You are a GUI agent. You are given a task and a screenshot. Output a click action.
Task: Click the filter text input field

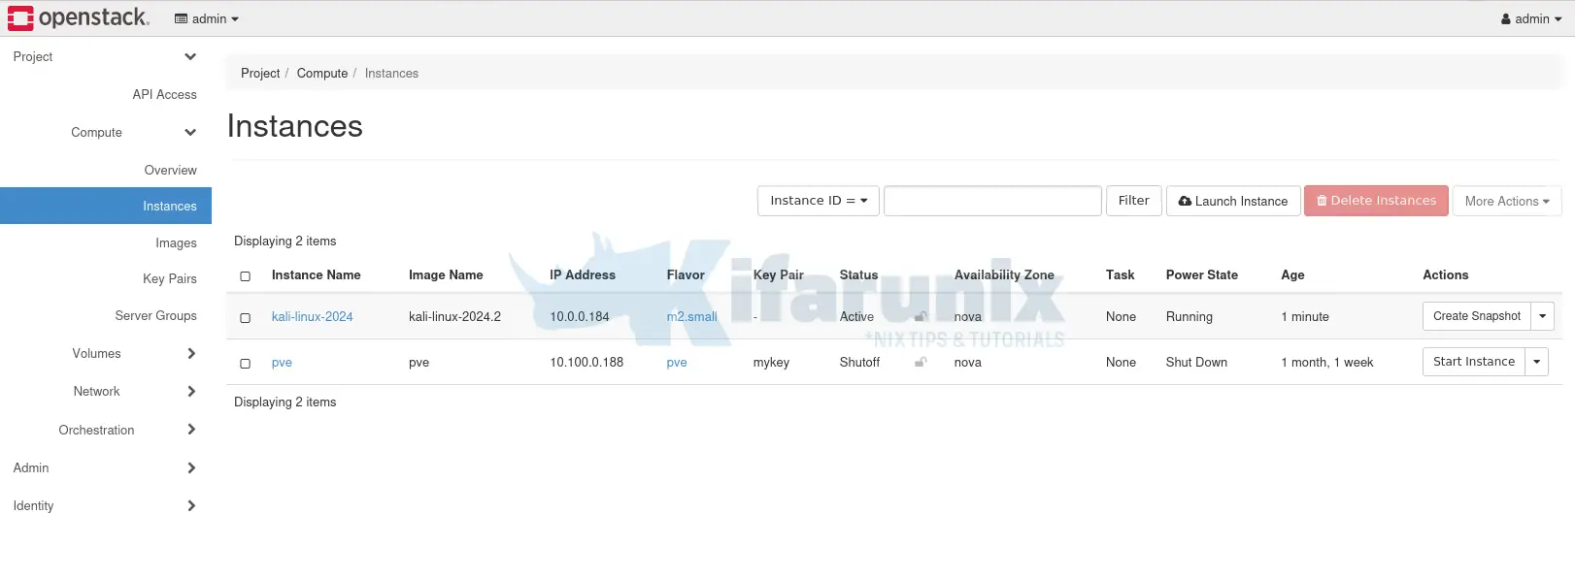coord(991,201)
